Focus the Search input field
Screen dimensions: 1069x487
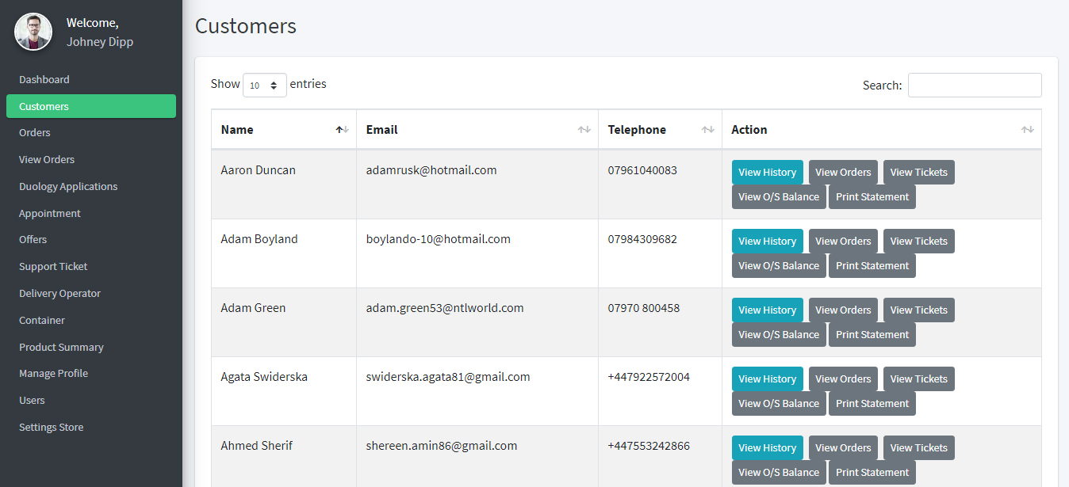[975, 85]
